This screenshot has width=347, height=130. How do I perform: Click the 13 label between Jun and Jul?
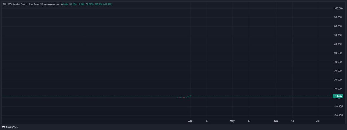293,121
